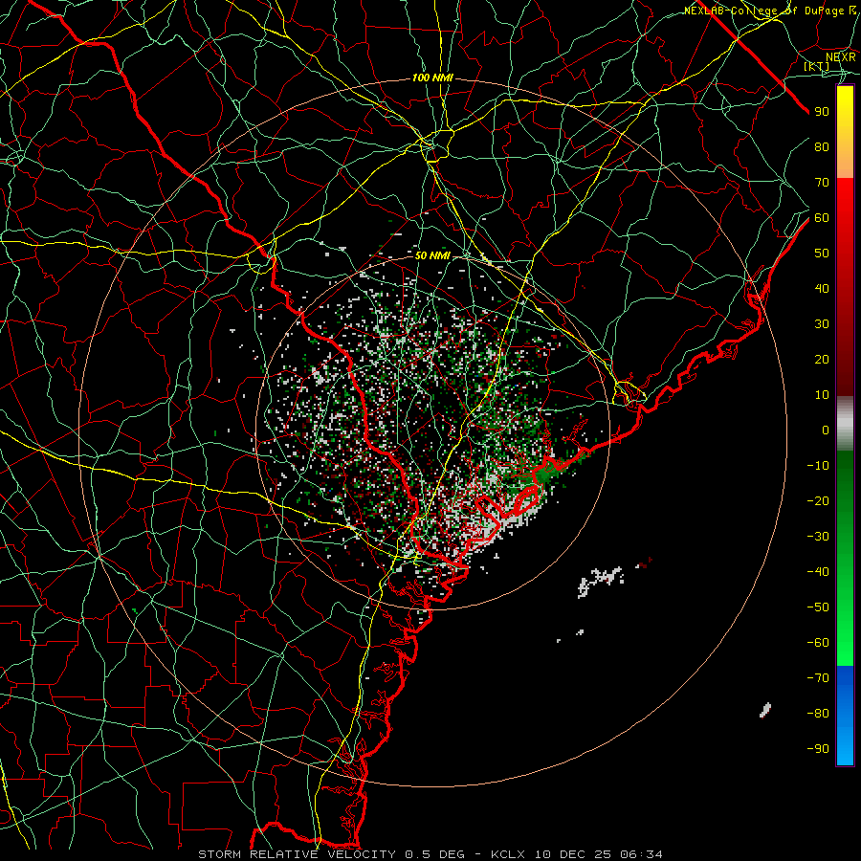Click the blue band of the color scale
This screenshot has width=861, height=861.
click(845, 716)
